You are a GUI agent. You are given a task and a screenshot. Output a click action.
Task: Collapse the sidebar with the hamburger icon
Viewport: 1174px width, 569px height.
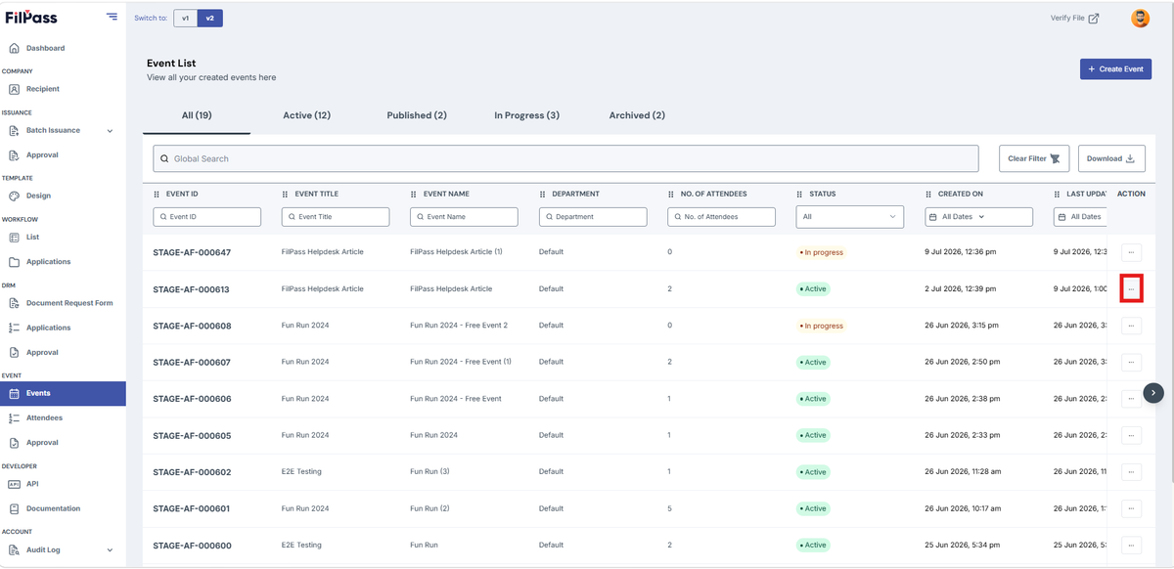(112, 17)
